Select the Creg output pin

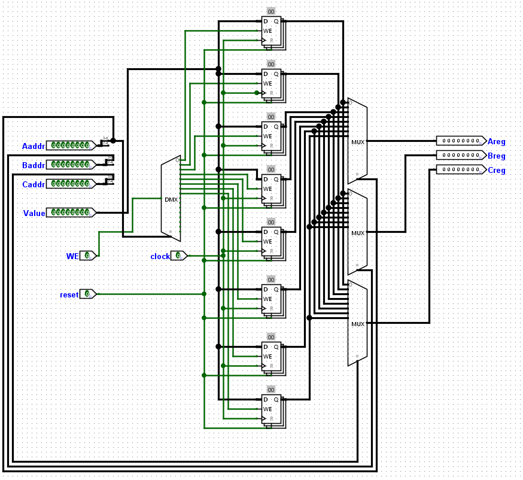tap(461, 169)
